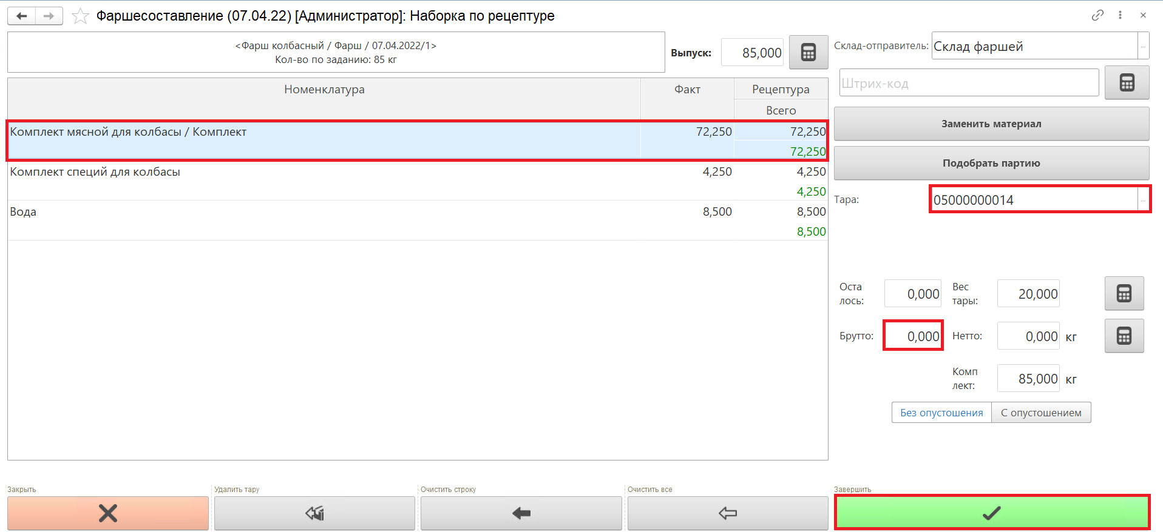Add window to favorites with star
The width and height of the screenshot is (1163, 532).
(x=80, y=16)
